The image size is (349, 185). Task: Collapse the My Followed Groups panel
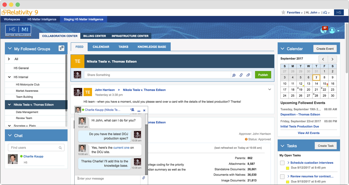point(10,49)
